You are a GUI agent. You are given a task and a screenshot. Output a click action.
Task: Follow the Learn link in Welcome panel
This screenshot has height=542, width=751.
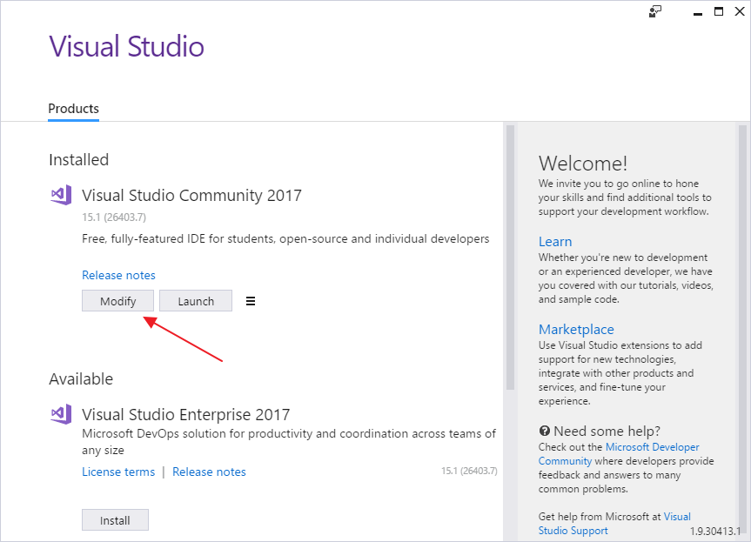point(555,242)
